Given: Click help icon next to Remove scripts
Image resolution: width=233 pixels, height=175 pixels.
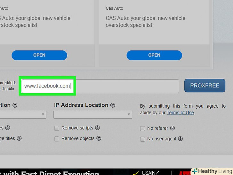Looking at the screenshot, I should (x=98, y=128).
